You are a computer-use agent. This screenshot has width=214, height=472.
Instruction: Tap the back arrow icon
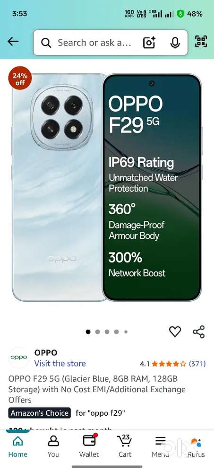(13, 42)
